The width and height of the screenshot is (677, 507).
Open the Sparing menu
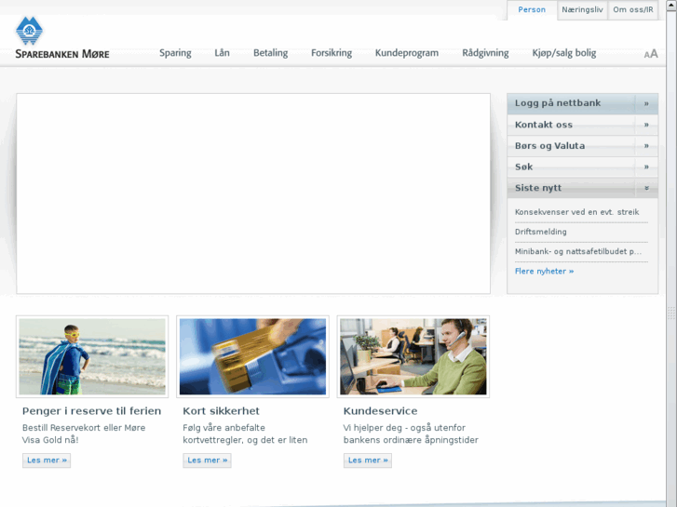pos(175,53)
